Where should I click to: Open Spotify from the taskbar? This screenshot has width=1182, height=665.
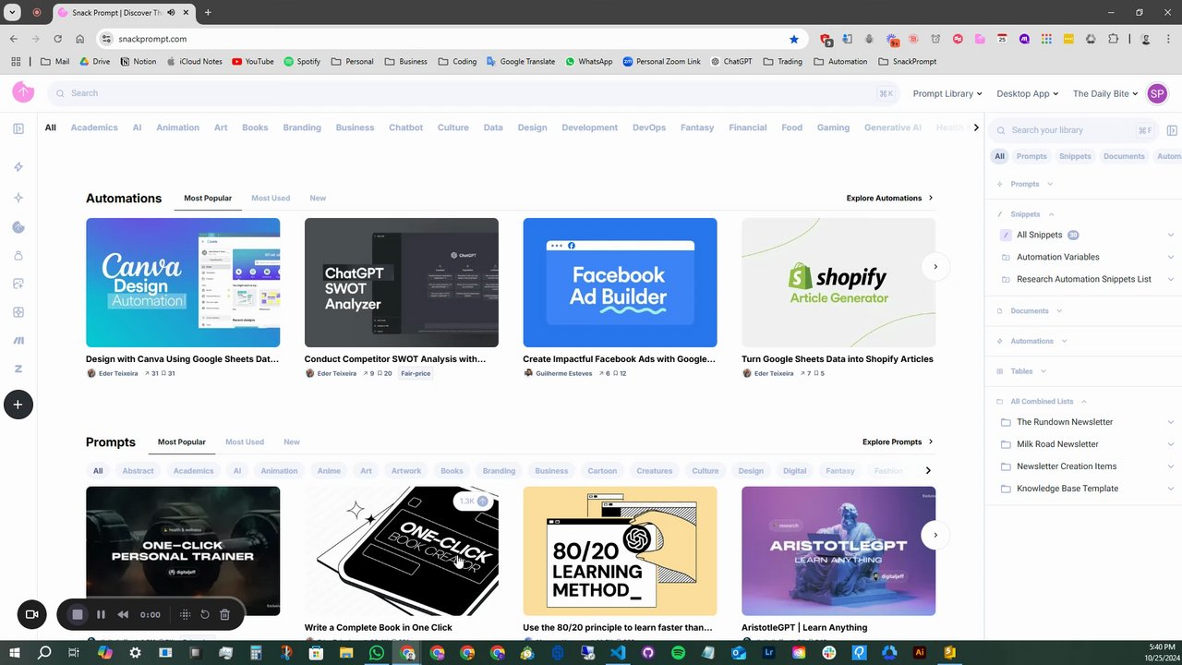[679, 653]
